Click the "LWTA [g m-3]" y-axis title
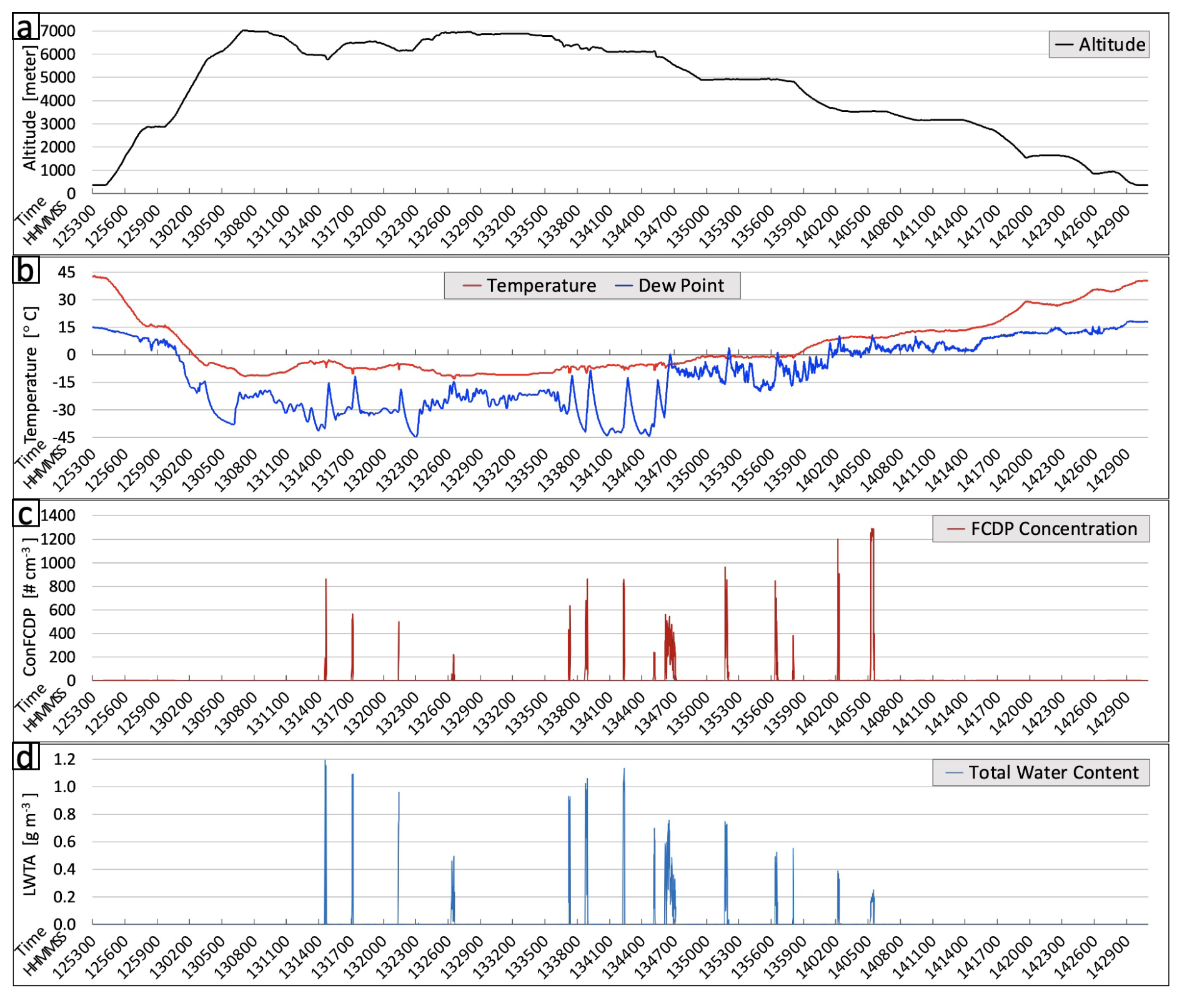Image resolution: width=1182 pixels, height=999 pixels. (29, 845)
